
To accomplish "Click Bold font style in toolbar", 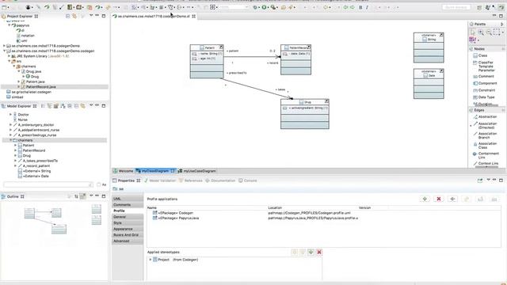I will coord(360,7).
